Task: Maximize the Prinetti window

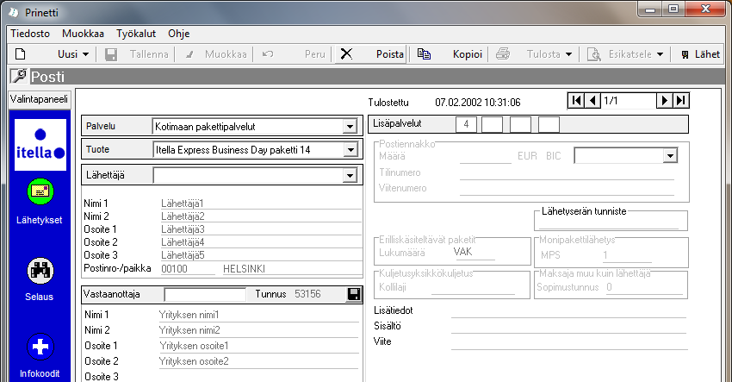Action: pyautogui.click(x=673, y=9)
